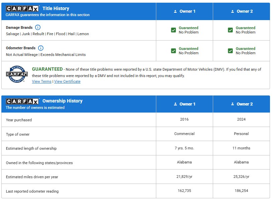Click the Personal owner type value
Image resolution: width=272 pixels, height=201 pixels.
241,134
